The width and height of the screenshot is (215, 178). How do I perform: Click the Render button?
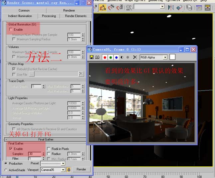pos(81,169)
